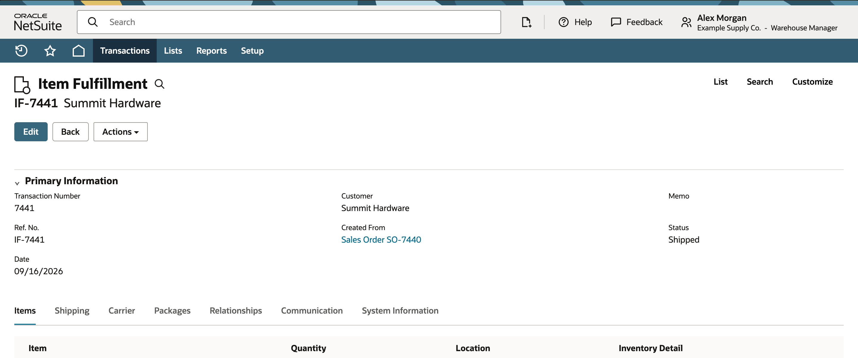Open the user role icon by Alex Morgan
This screenshot has width=858, height=358.
pos(686,22)
